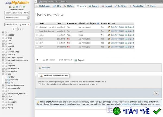Click Edit Privileges icon for debian-sys-maint
The height and width of the screenshot is (117, 163).
[x=109, y=27]
